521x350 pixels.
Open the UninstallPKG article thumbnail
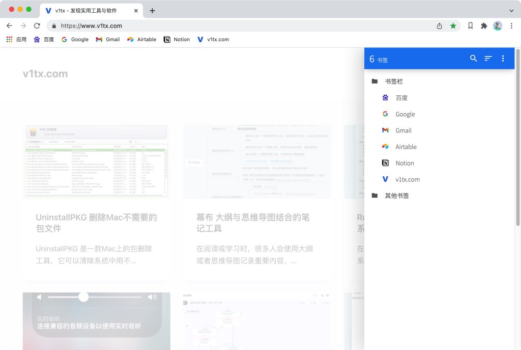[x=96, y=161]
